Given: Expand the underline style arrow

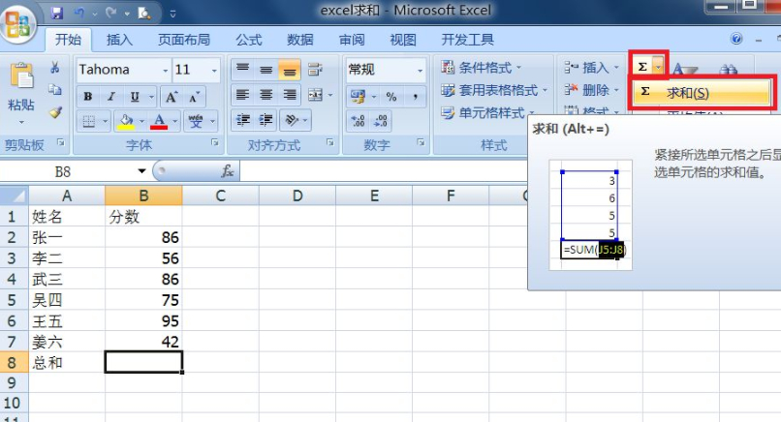Looking at the screenshot, I should 151,97.
